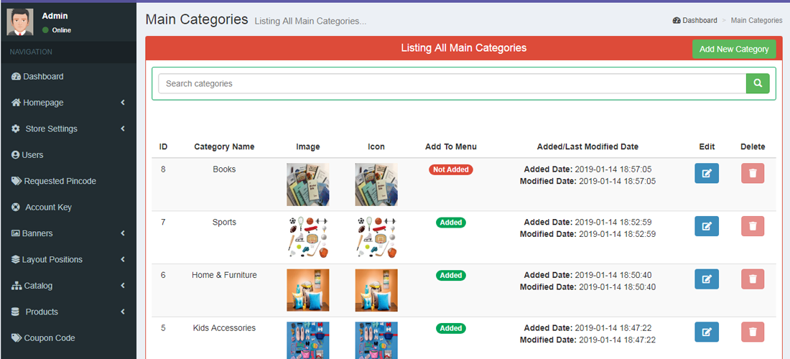Open the Home & Furniture image thumbnail

point(308,290)
